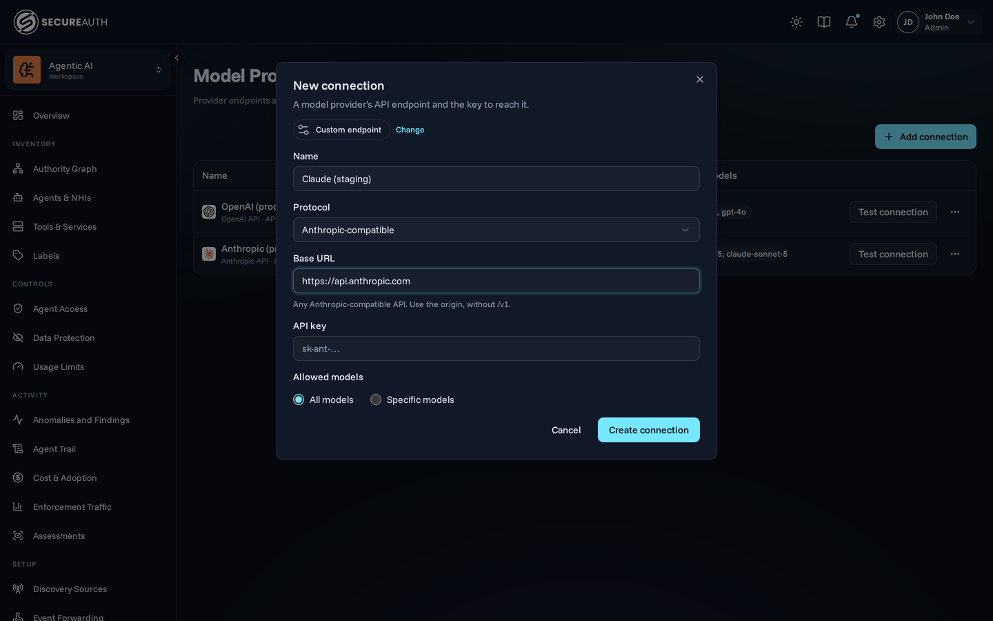Click the API key input field
This screenshot has height=621, width=993.
click(x=496, y=348)
